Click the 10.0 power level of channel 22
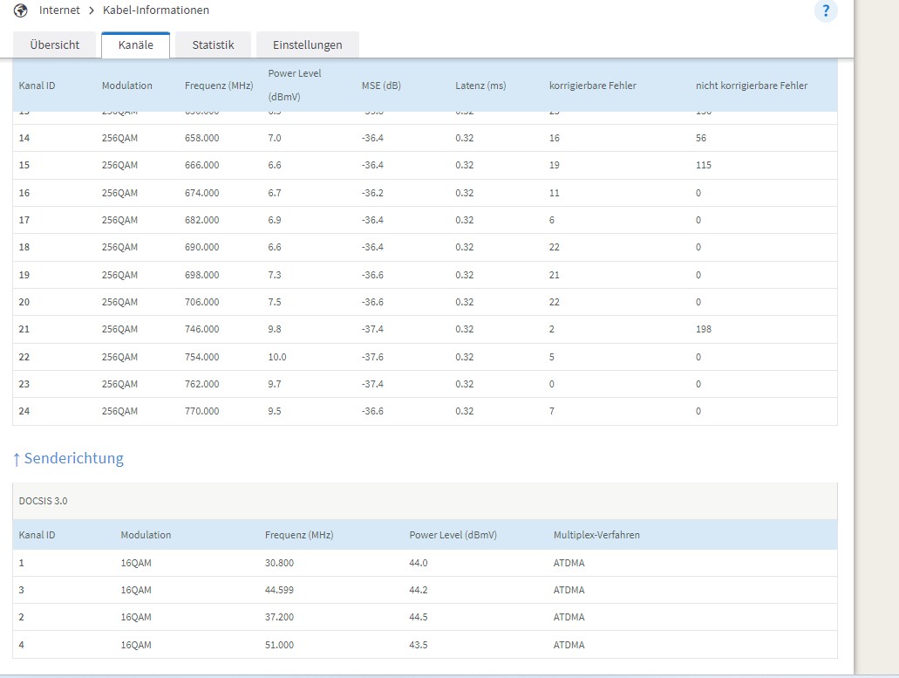This screenshot has height=678, width=899. pyautogui.click(x=276, y=357)
